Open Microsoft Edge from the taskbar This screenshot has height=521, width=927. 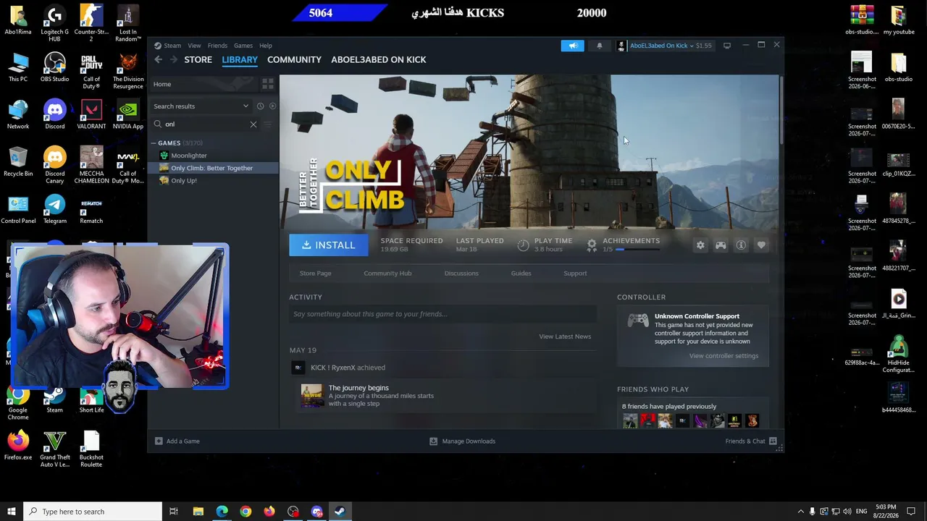[222, 512]
